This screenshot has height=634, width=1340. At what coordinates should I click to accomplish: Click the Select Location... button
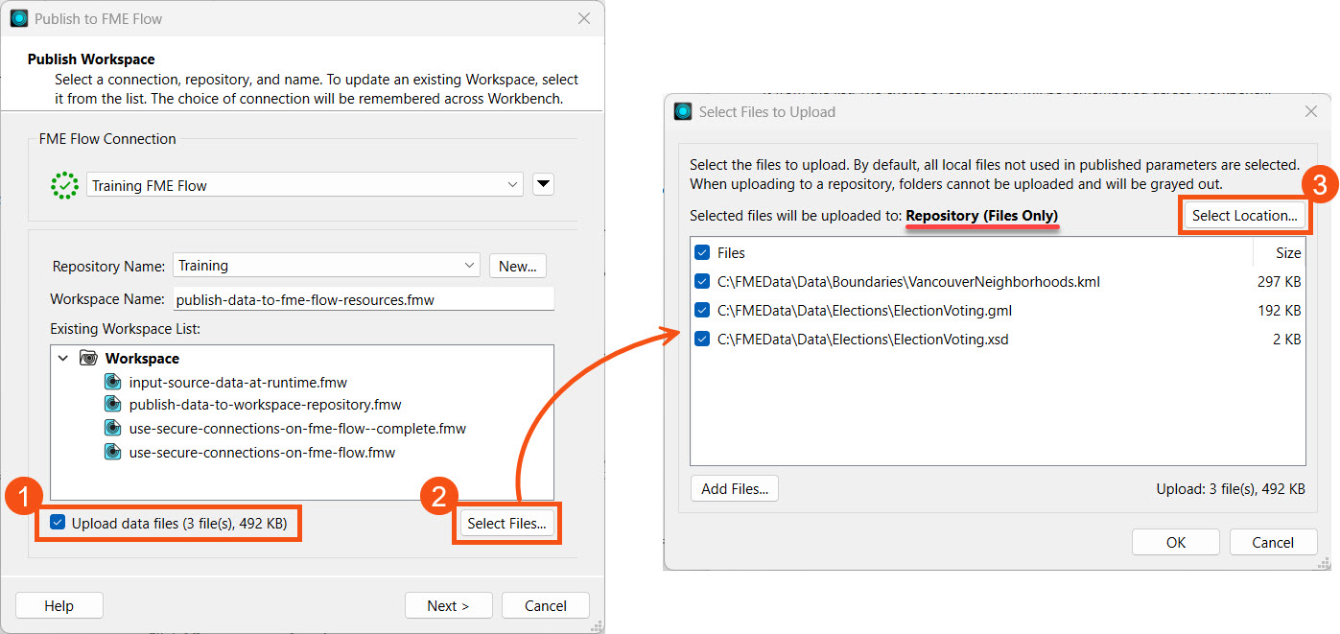(x=1244, y=216)
